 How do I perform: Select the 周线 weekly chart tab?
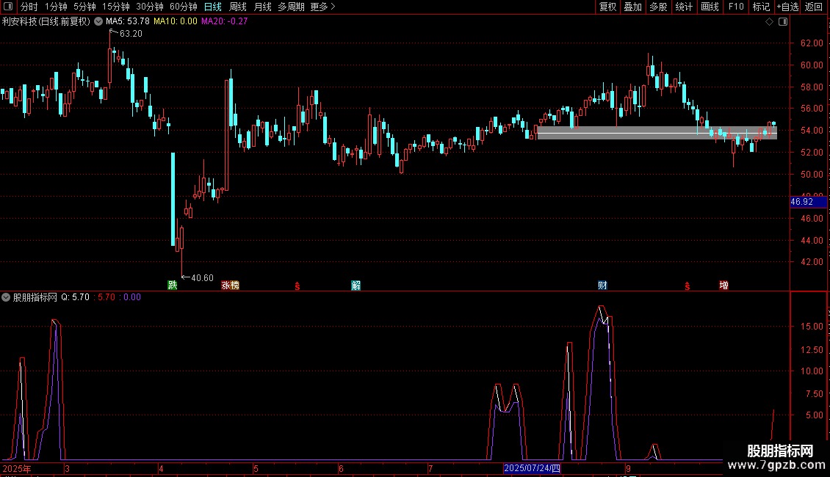pos(238,7)
